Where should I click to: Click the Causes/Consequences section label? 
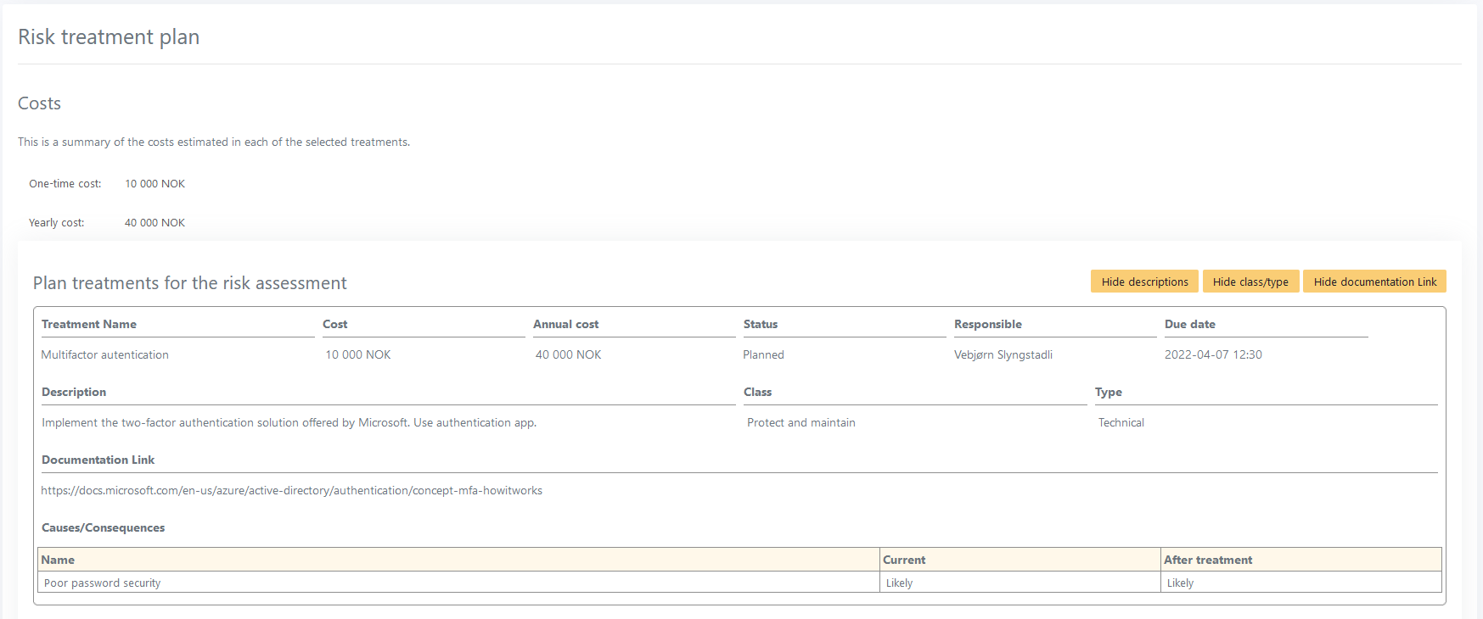(104, 527)
